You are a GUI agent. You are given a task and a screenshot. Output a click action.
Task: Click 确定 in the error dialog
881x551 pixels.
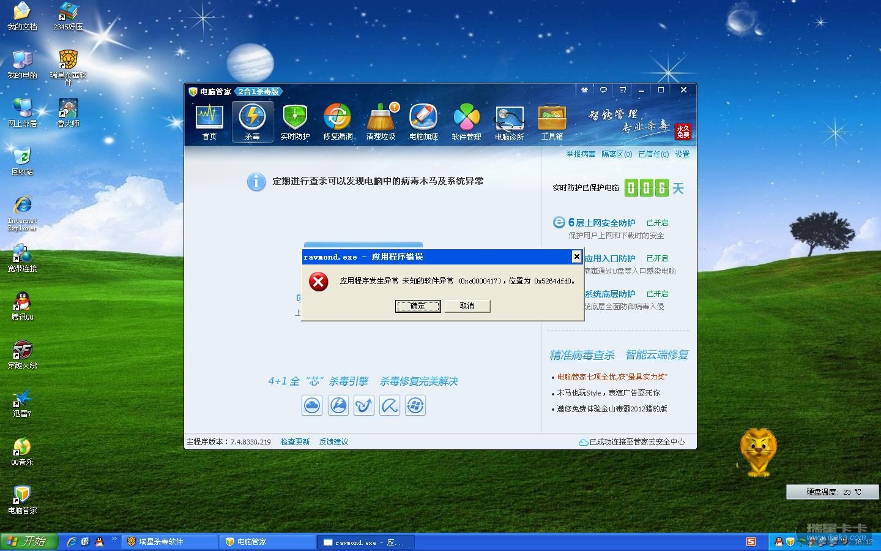tap(418, 306)
